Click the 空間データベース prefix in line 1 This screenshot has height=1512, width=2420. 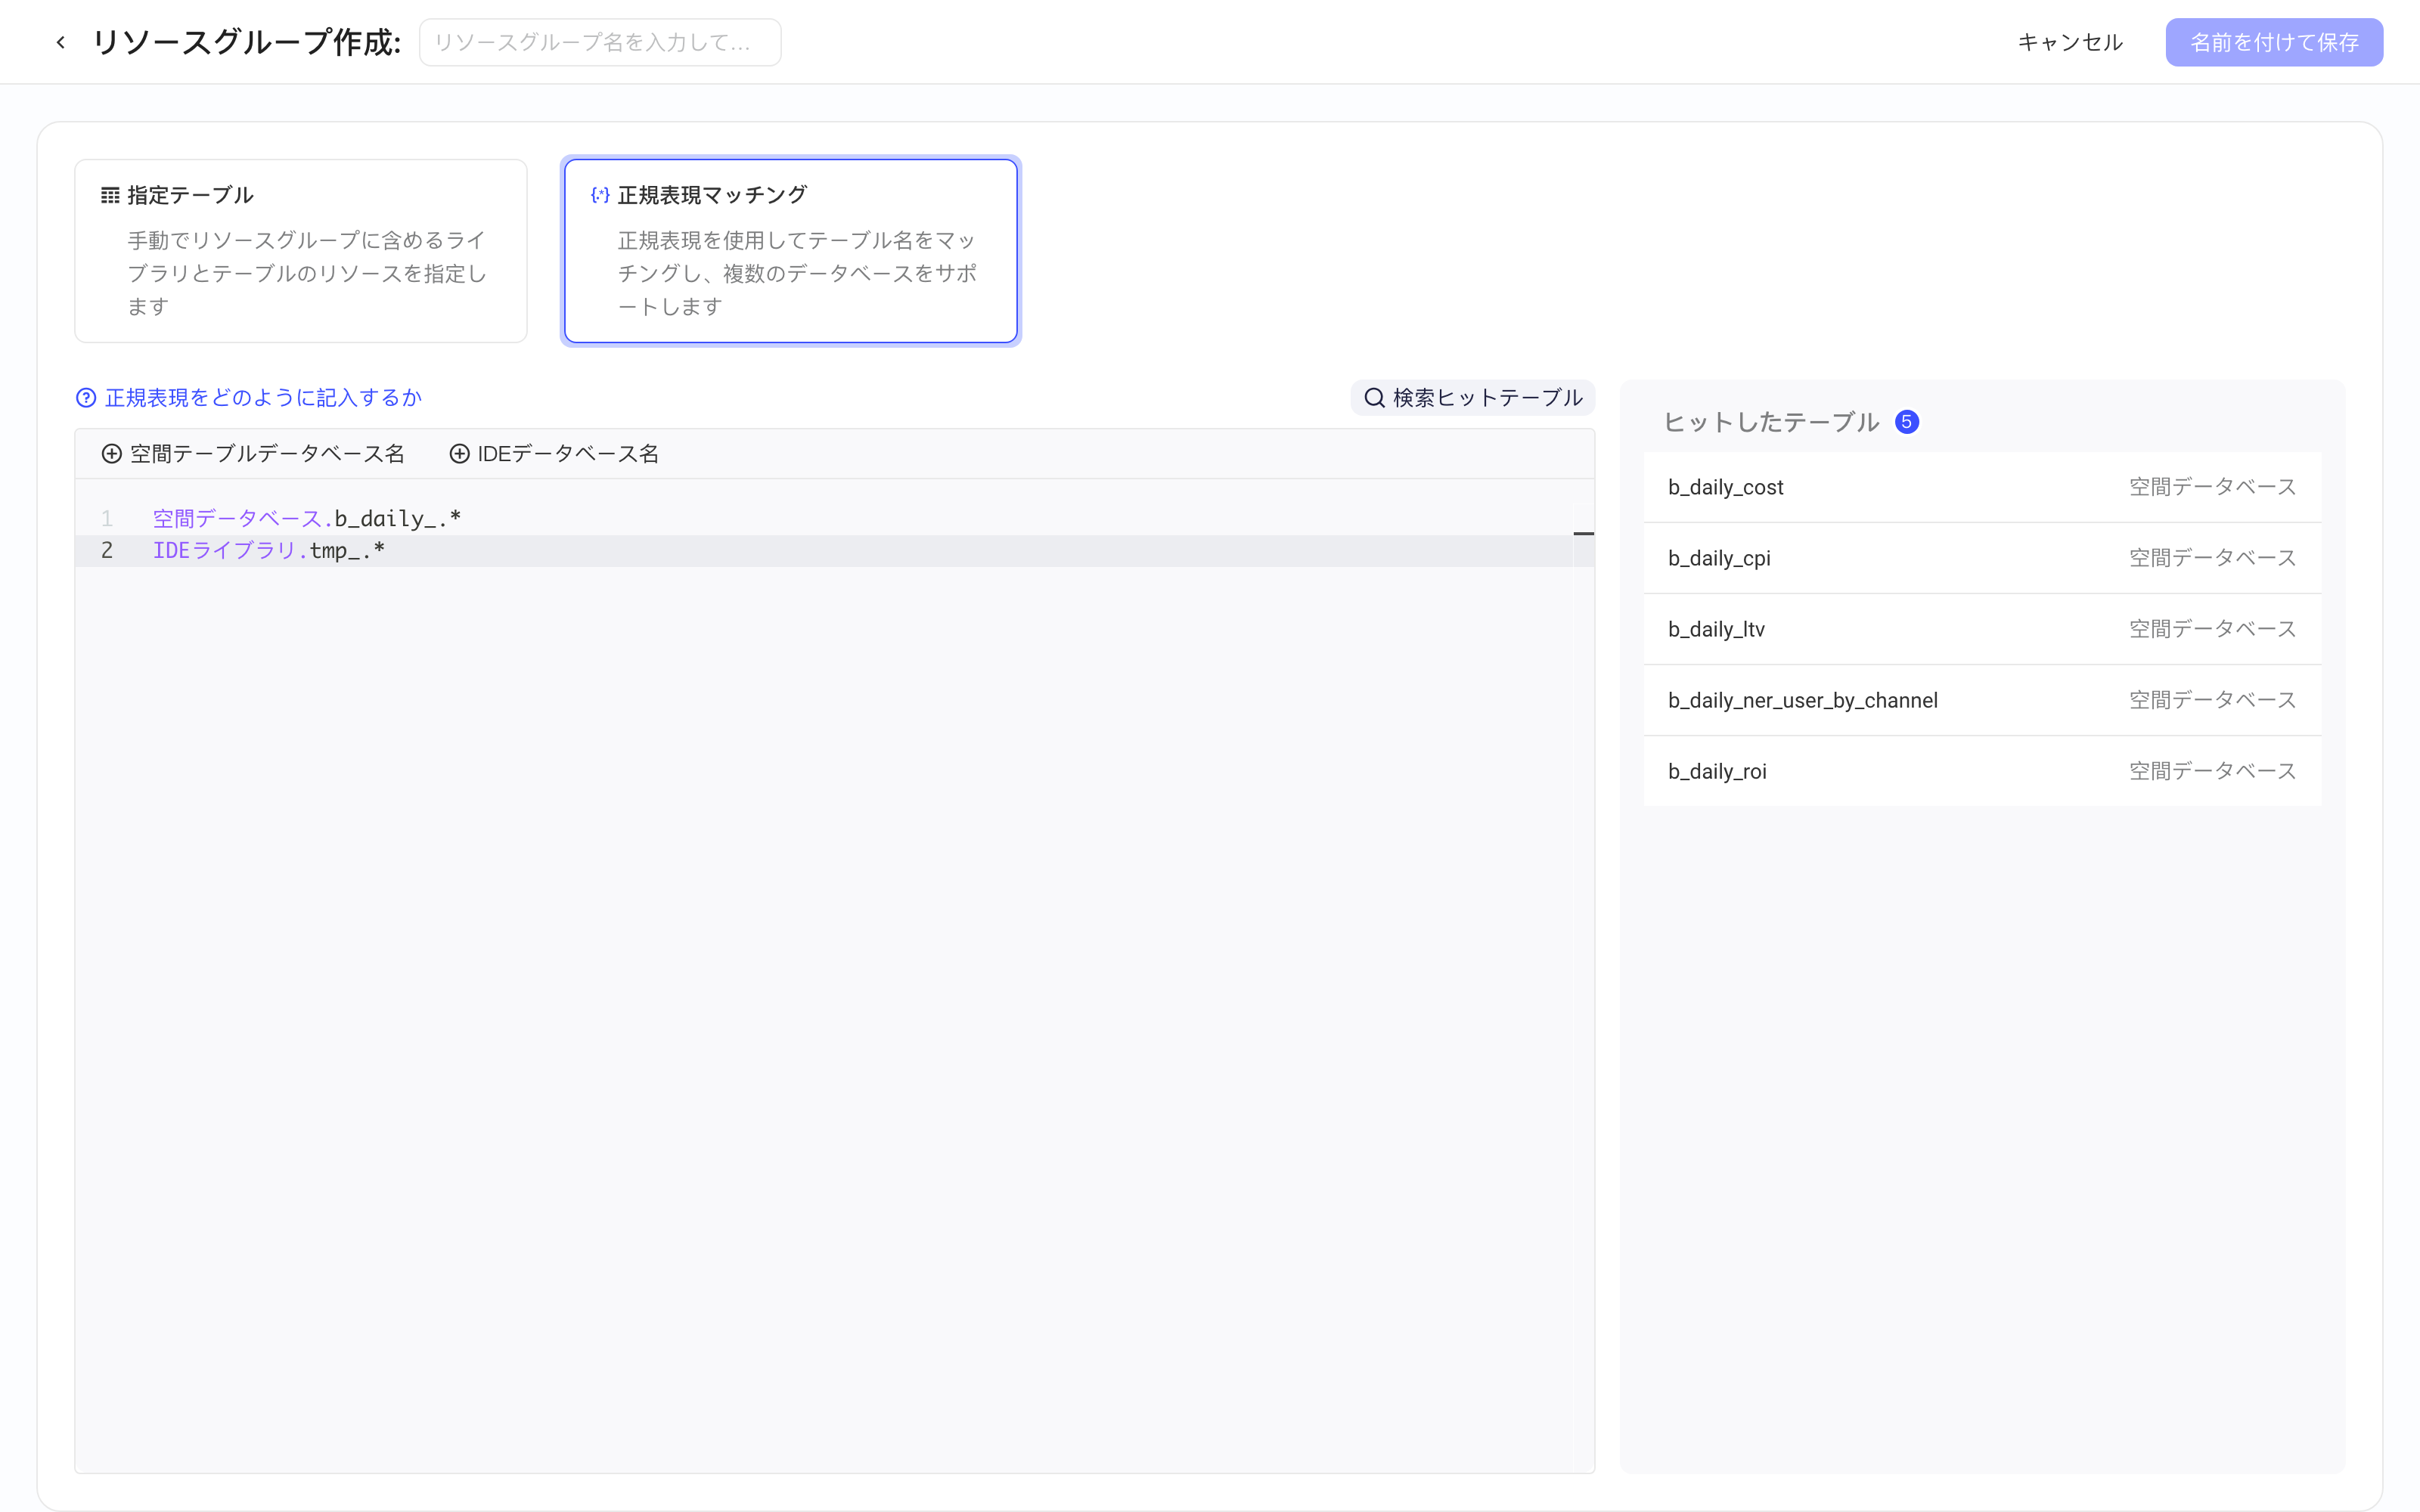(x=242, y=519)
